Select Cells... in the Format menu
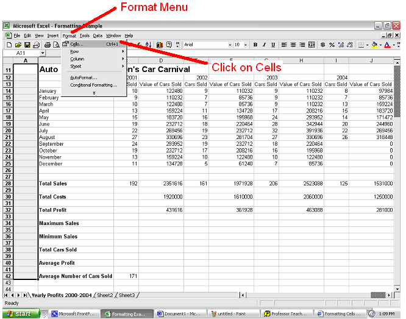The width and height of the screenshot is (406, 319). tap(77, 44)
